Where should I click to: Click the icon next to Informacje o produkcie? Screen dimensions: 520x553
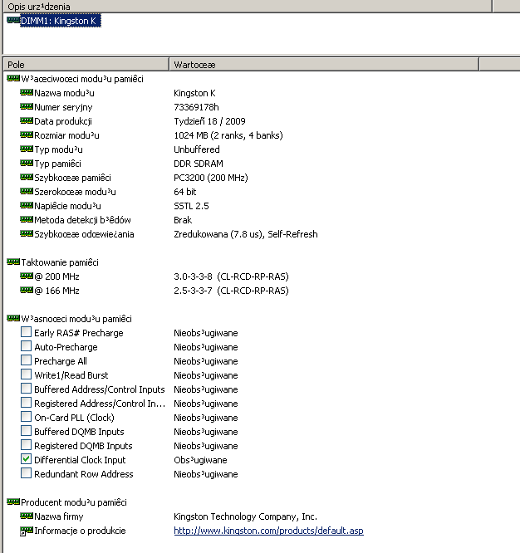pyautogui.click(x=27, y=531)
